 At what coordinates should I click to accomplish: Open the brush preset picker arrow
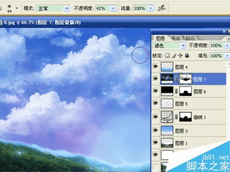[17, 8]
